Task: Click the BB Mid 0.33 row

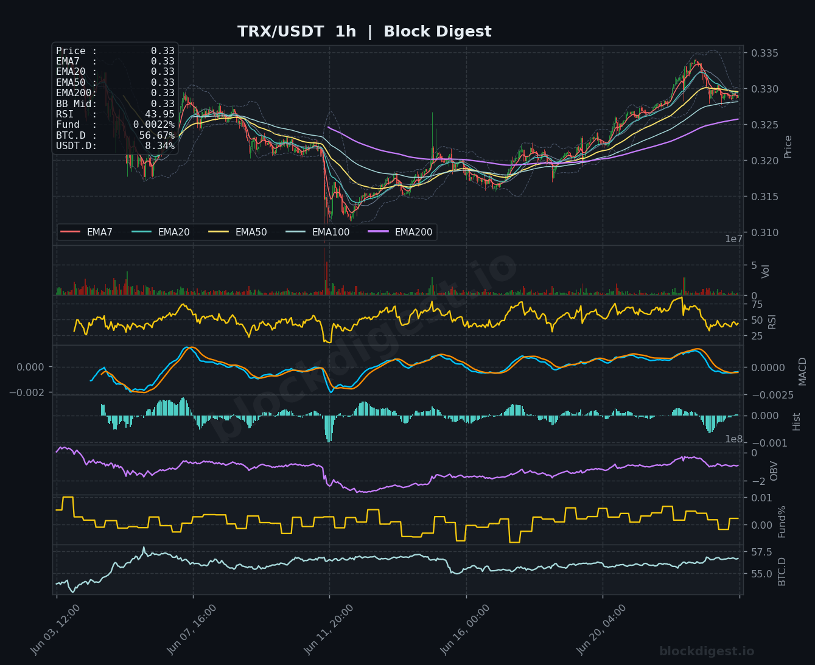Action: pos(115,103)
